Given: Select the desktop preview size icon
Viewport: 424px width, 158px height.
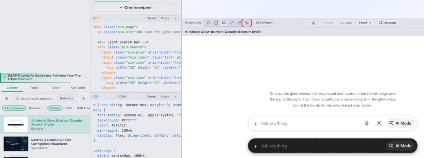Looking at the screenshot, I should tap(224, 23).
